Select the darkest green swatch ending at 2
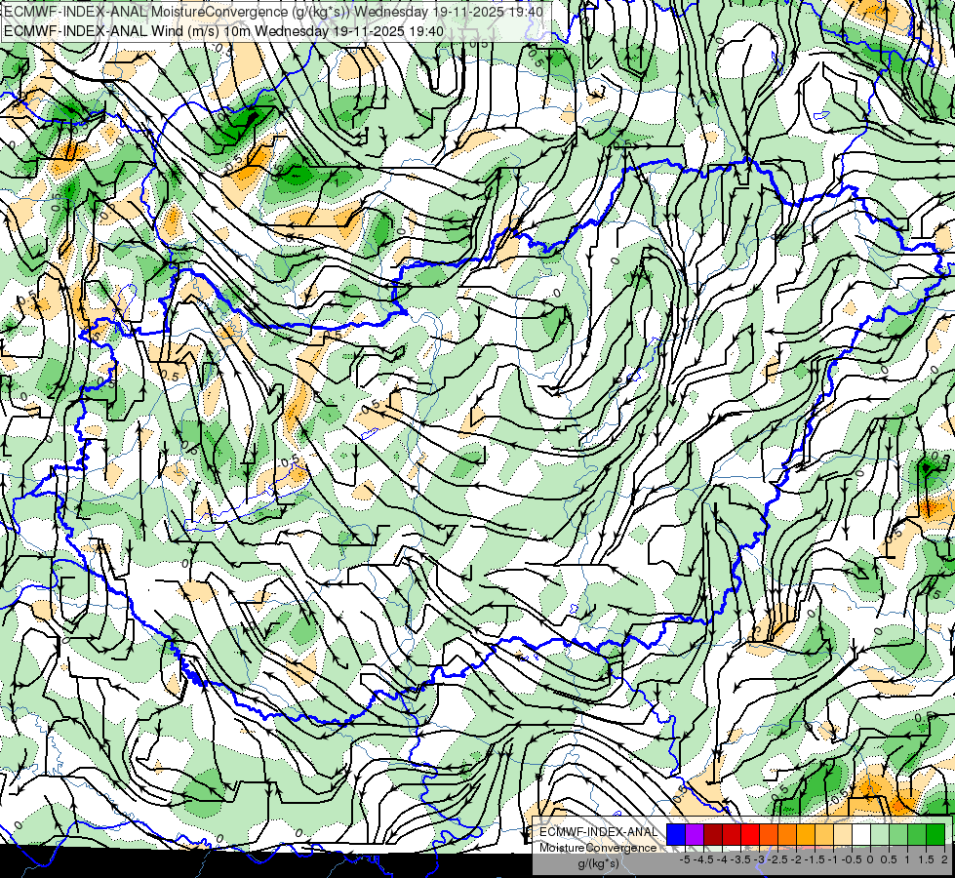Screen dimensions: 955x878 (935, 834)
